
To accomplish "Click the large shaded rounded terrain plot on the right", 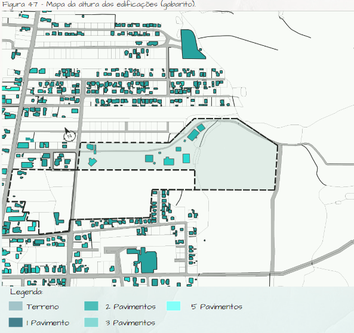I will (x=236, y=155).
